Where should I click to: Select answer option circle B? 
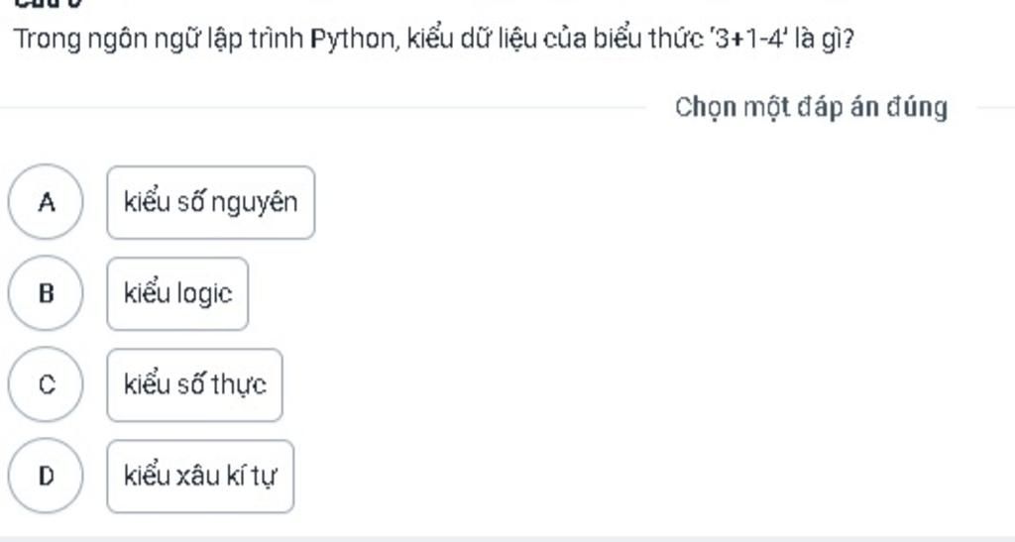pos(45,293)
